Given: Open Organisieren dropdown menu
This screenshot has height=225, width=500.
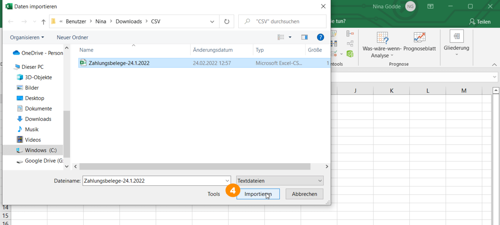Looking at the screenshot, I should 27,37.
